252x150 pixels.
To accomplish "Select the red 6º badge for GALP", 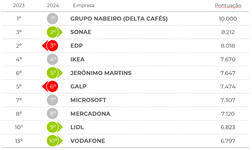I will (52, 86).
